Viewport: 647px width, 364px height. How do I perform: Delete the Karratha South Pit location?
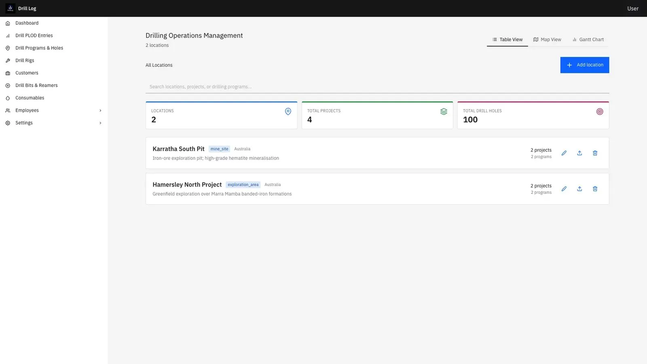tap(595, 153)
